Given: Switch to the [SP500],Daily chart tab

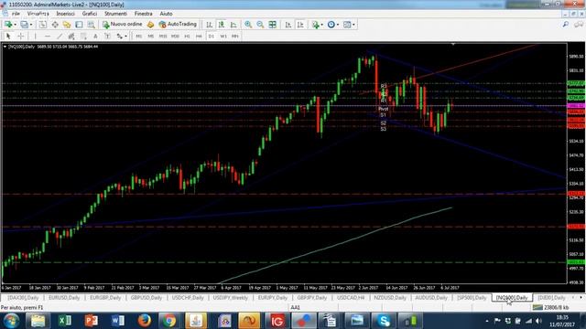Looking at the screenshot, I should [472, 298].
